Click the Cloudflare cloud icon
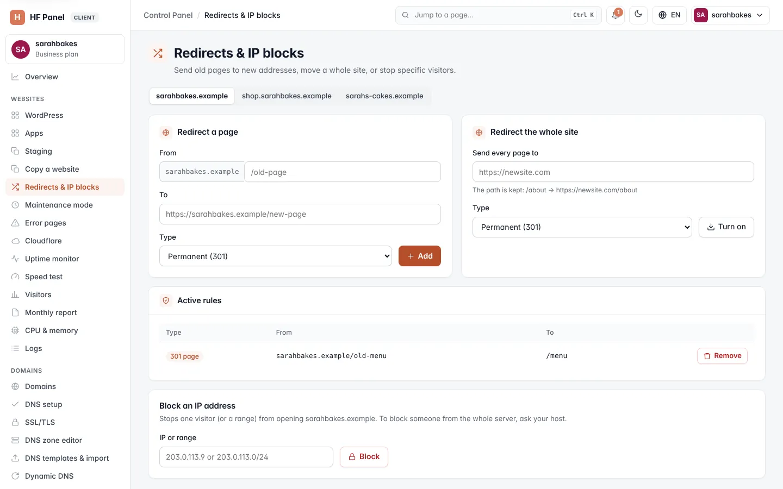This screenshot has height=489, width=783. [x=15, y=241]
